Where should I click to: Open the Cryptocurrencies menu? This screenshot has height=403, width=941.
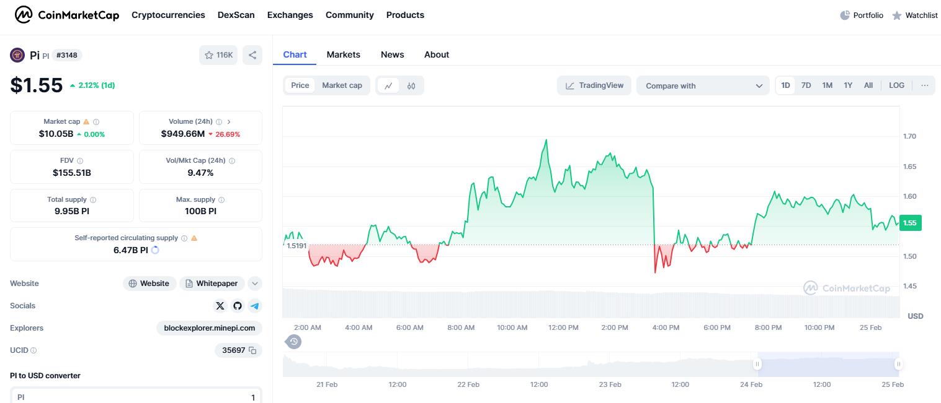(x=168, y=15)
